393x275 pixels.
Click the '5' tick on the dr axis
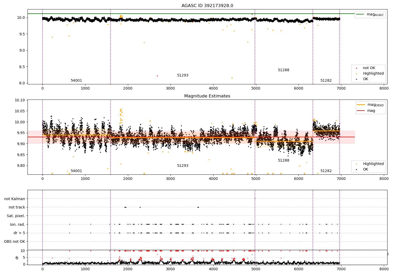pyautogui.click(x=24, y=258)
